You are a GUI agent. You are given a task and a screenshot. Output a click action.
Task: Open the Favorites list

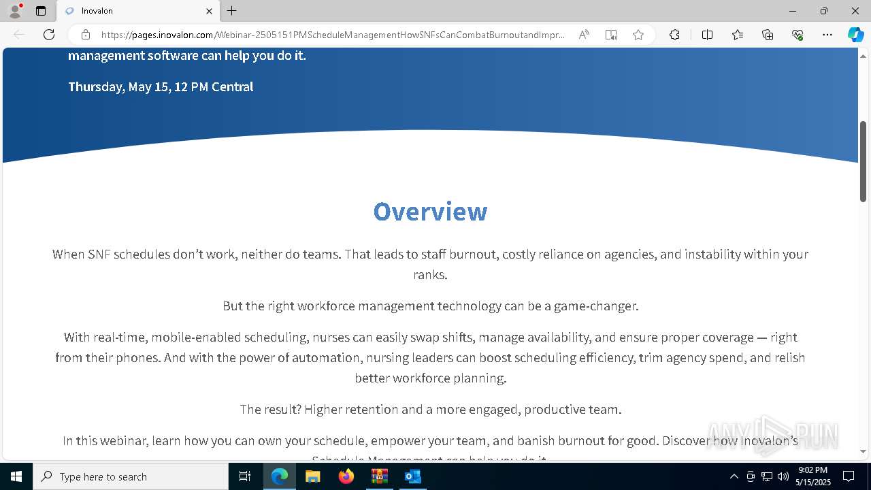tap(738, 35)
